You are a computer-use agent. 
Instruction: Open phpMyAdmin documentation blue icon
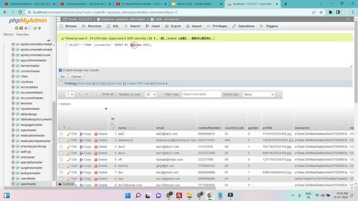coord(26,28)
